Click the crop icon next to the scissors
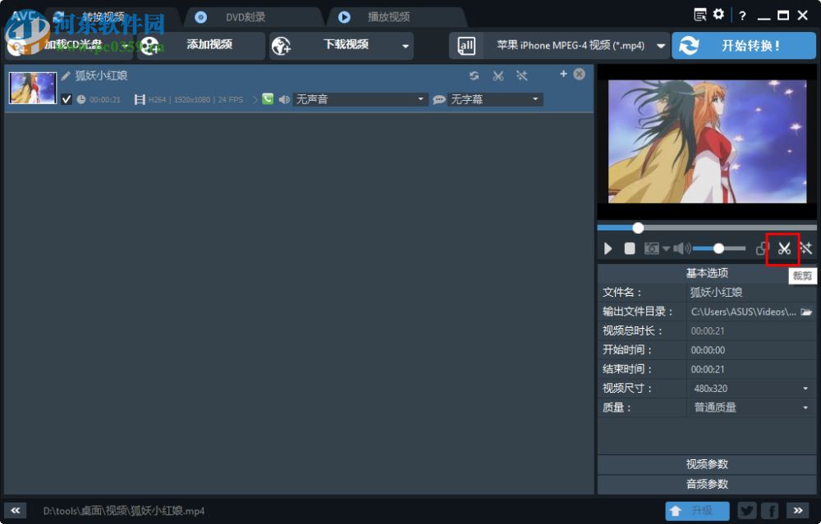This screenshot has height=524, width=821. [x=761, y=248]
